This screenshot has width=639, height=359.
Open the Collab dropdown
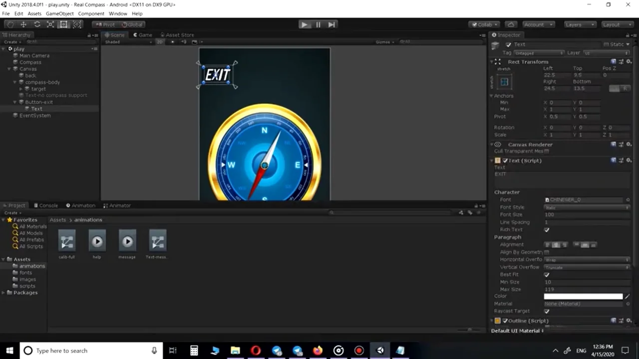[484, 24]
